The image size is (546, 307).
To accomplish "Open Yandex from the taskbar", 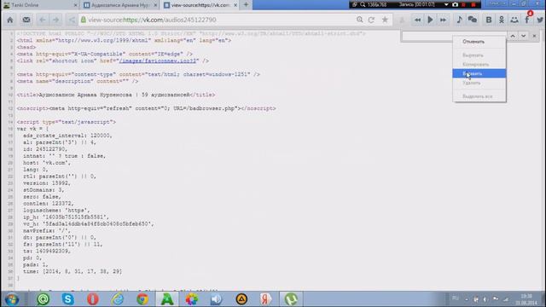I will 265,299.
